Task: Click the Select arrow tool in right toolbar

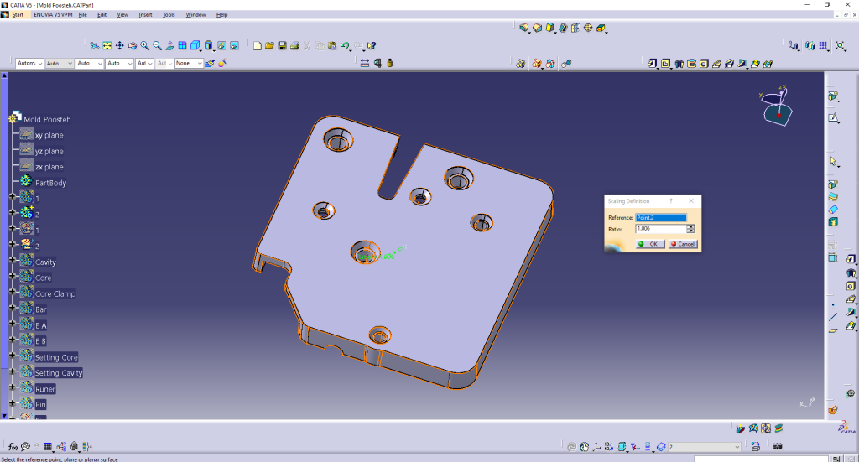Action: point(833,162)
